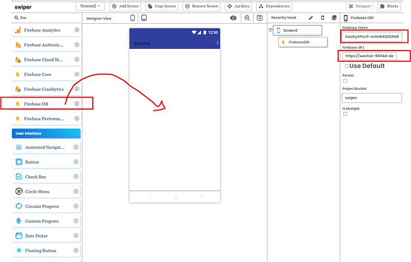Select the Date Picker component
The image size is (411, 262).
point(46,236)
